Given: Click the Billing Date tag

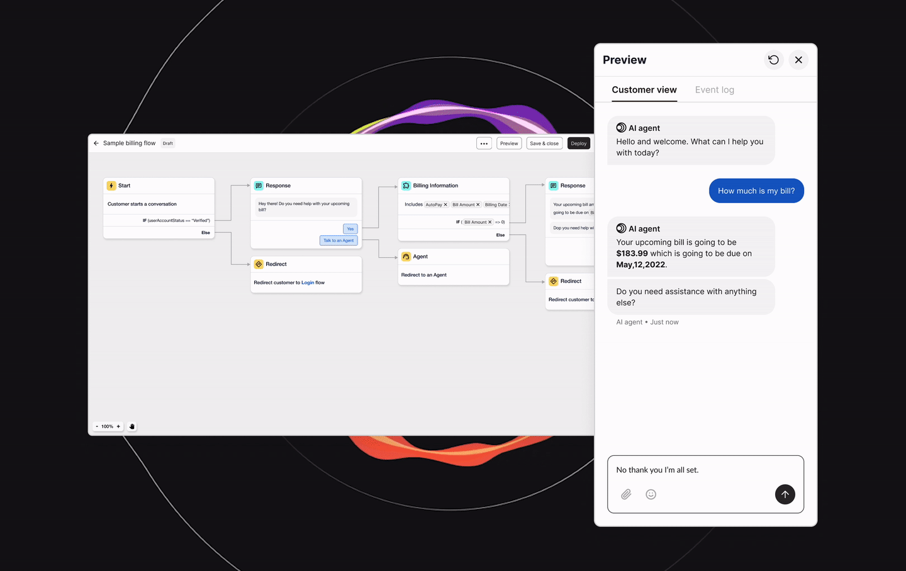Looking at the screenshot, I should (x=496, y=204).
